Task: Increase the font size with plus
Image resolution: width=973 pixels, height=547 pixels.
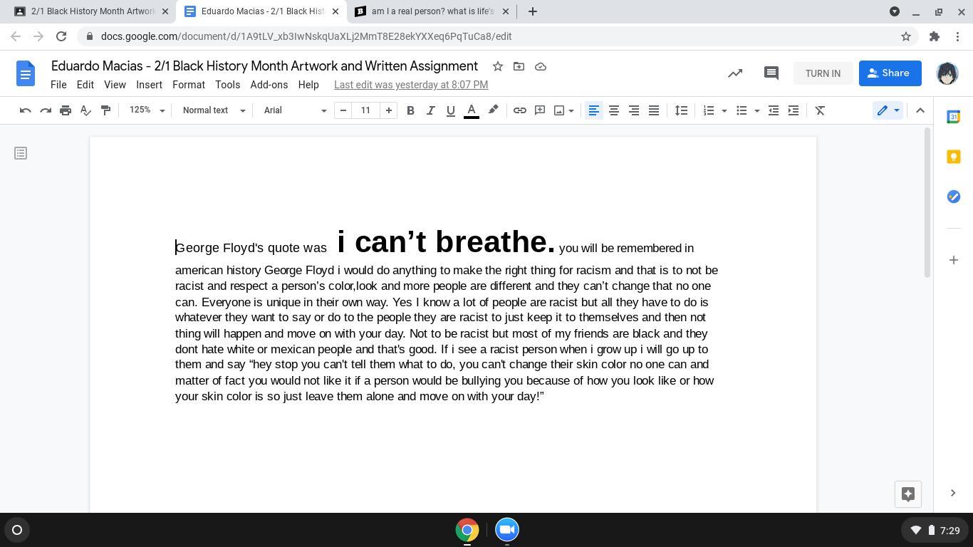Action: coord(389,110)
